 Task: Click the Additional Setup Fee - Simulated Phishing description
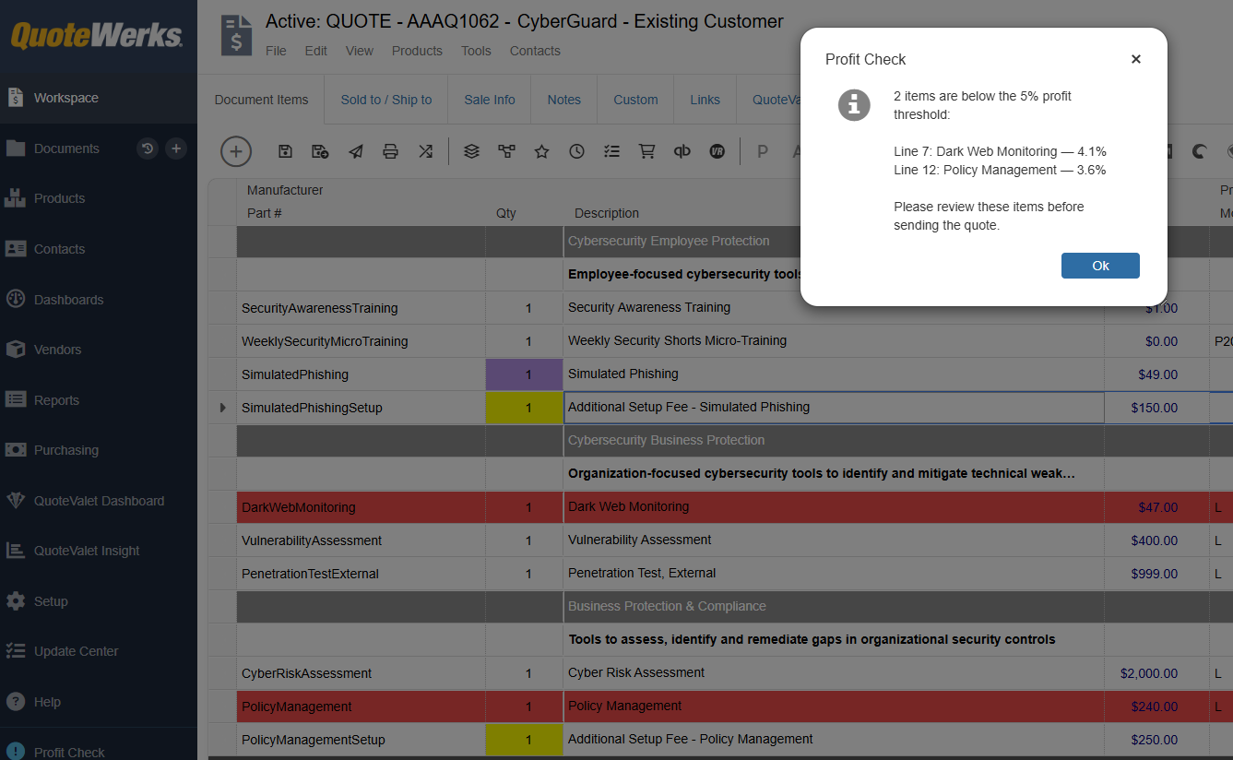tap(834, 407)
